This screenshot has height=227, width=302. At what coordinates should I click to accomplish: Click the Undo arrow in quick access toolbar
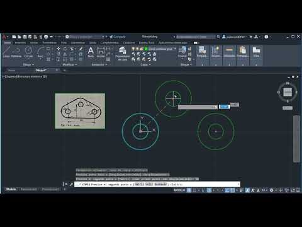tap(52, 37)
